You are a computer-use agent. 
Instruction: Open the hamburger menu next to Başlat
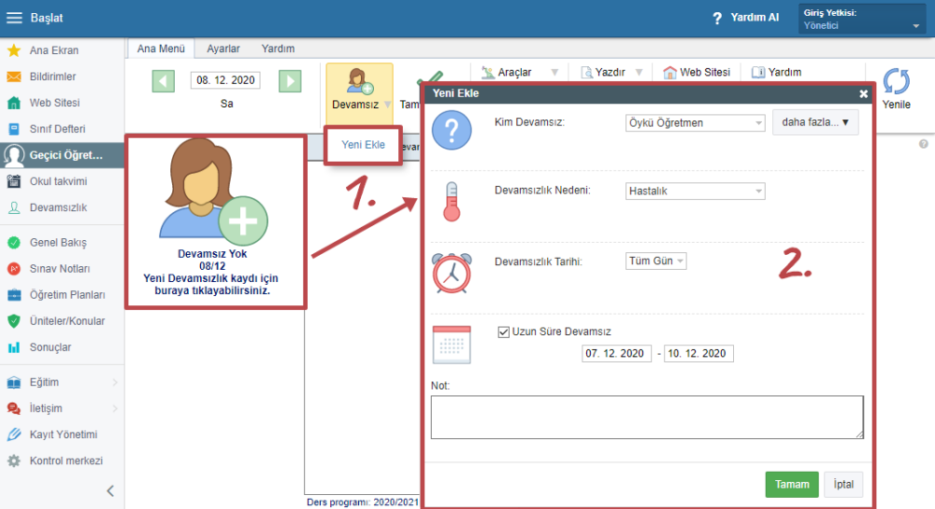[x=14, y=18]
